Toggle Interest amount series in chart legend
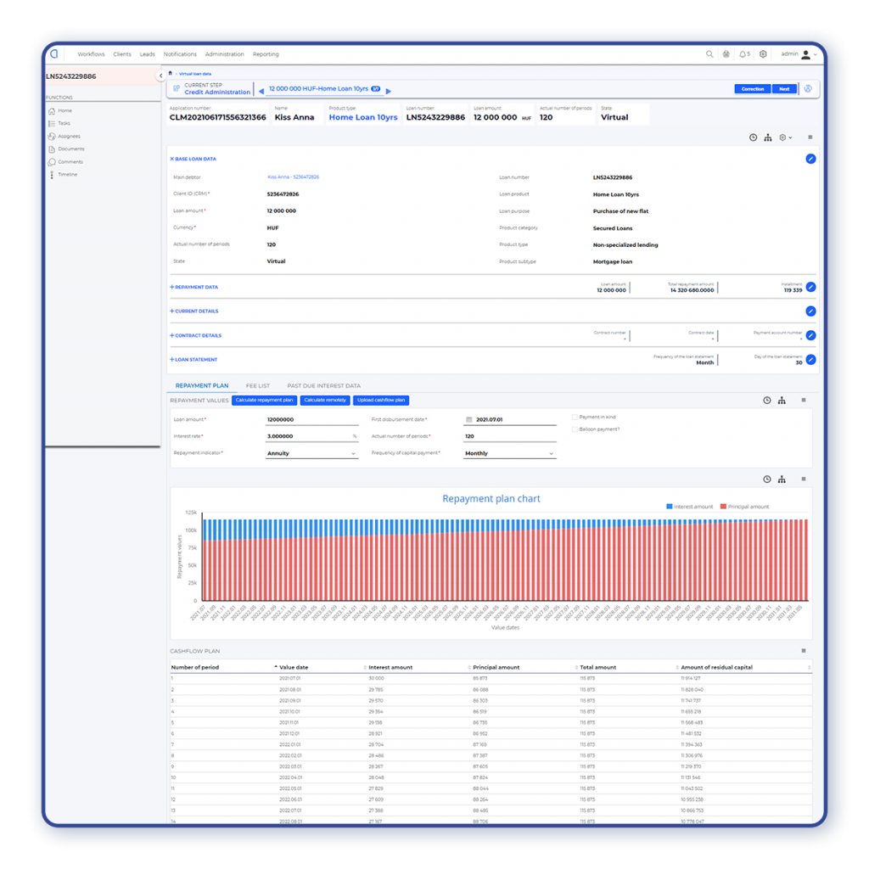The height and width of the screenshot is (869, 869). [670, 507]
